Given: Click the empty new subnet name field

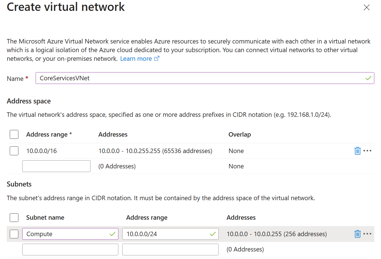Looking at the screenshot, I should coord(70,250).
